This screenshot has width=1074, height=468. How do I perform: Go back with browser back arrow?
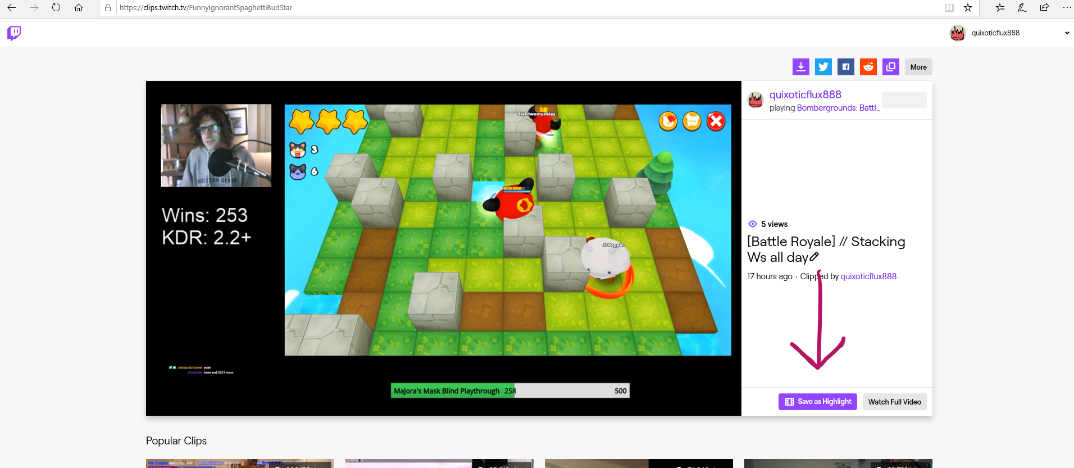11,8
